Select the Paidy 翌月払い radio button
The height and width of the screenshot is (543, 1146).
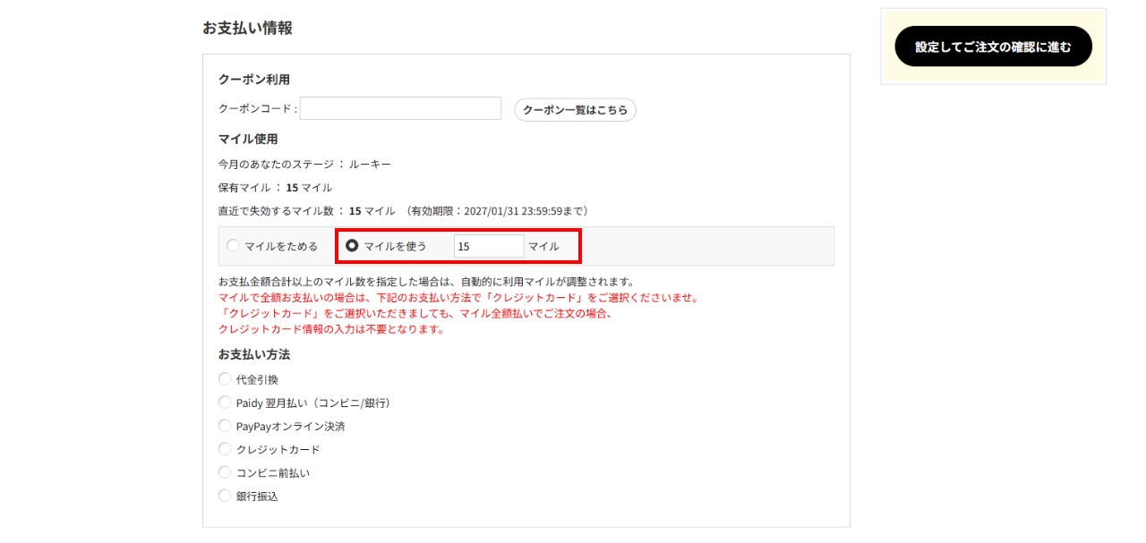(225, 403)
